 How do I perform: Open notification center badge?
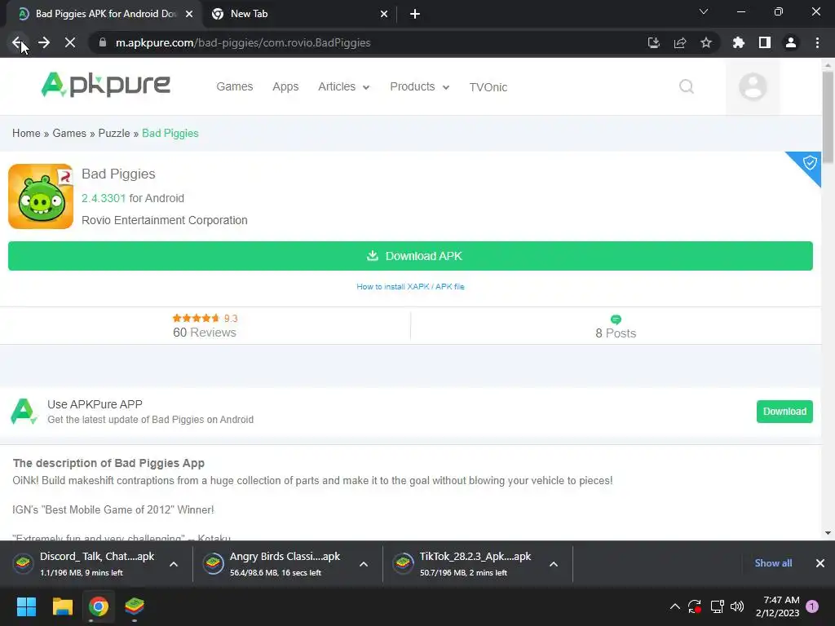(x=812, y=606)
